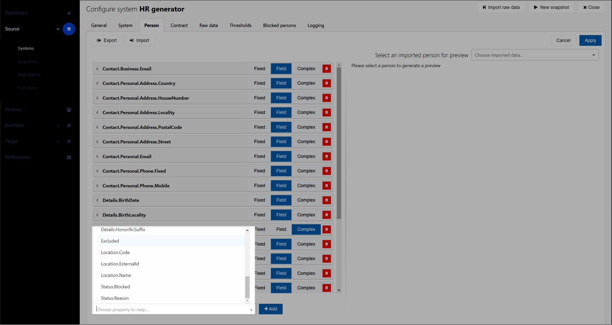Click the Persons group icon

coord(69,110)
